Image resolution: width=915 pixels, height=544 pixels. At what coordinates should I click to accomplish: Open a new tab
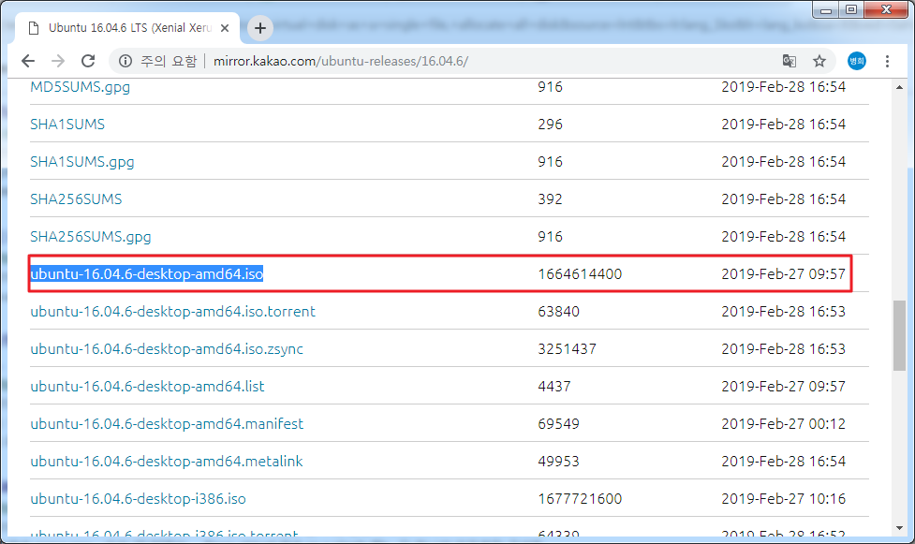(260, 28)
